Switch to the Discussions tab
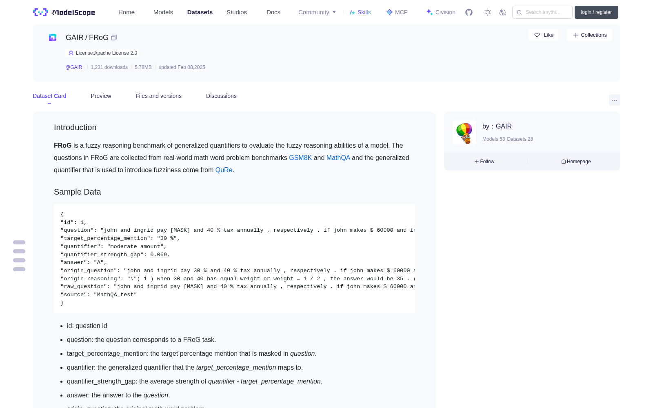Image resolution: width=653 pixels, height=408 pixels. click(221, 96)
